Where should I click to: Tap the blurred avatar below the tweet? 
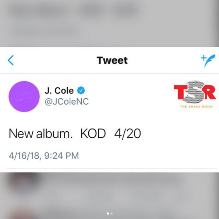point(22,181)
